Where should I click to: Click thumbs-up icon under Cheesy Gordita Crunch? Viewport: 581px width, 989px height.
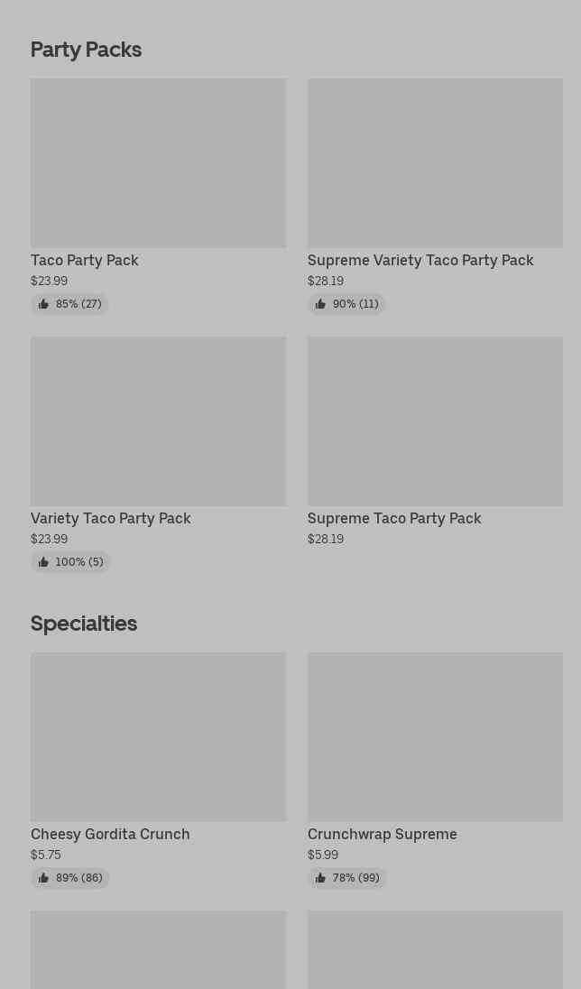pos(43,878)
